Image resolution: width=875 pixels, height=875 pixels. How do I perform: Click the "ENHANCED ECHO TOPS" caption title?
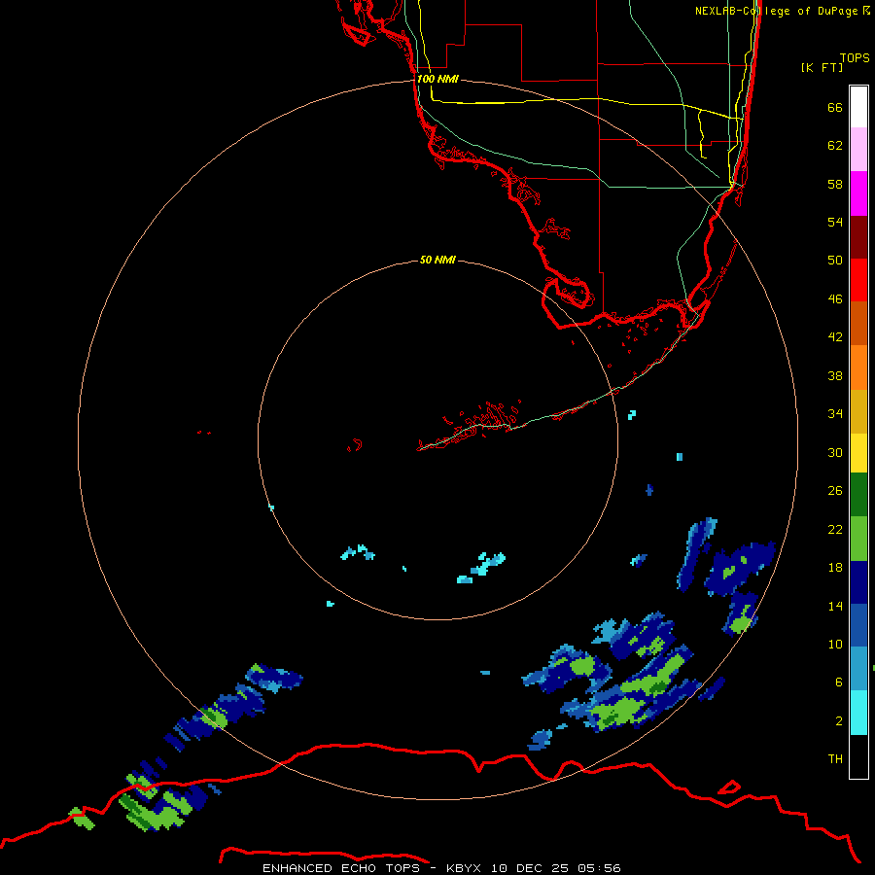(x=341, y=868)
